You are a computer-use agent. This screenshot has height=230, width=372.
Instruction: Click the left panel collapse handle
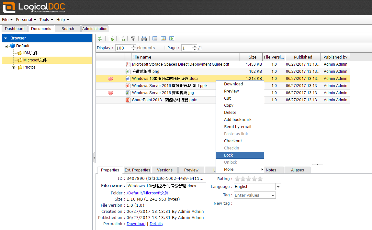tap(94, 158)
